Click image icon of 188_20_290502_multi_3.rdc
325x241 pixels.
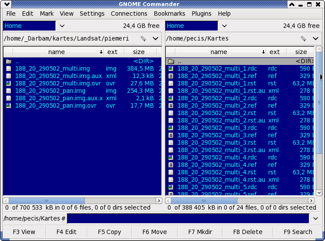click(x=171, y=128)
